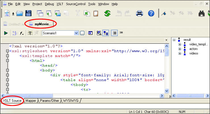Click the green Refresh icon
The height and width of the screenshot is (114, 210).
[x=107, y=13]
